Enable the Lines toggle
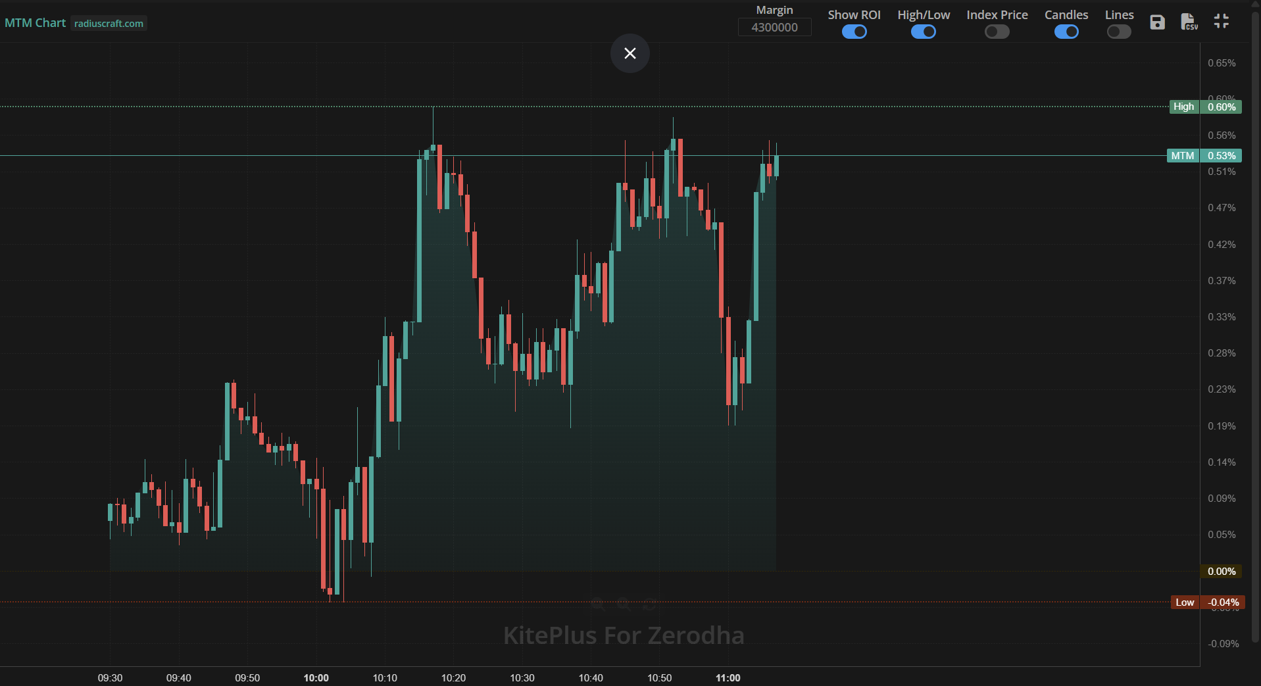1261x686 pixels. point(1118,32)
